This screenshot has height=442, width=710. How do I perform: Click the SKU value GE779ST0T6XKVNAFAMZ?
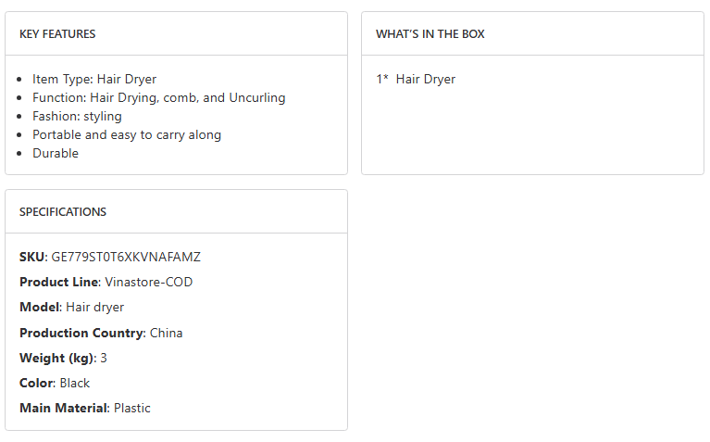click(126, 257)
